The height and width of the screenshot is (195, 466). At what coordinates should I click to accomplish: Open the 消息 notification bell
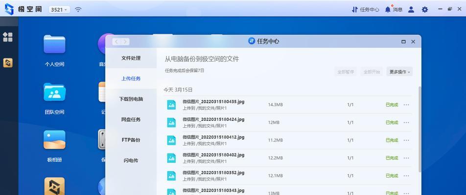click(394, 9)
